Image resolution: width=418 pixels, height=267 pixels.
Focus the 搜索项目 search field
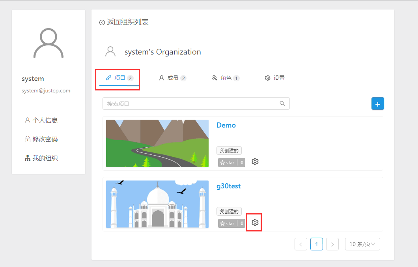coord(196,103)
